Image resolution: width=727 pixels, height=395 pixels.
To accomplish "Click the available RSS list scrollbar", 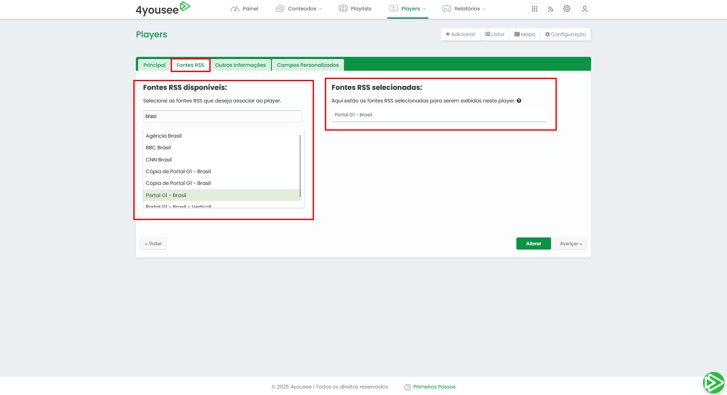I will point(300,165).
